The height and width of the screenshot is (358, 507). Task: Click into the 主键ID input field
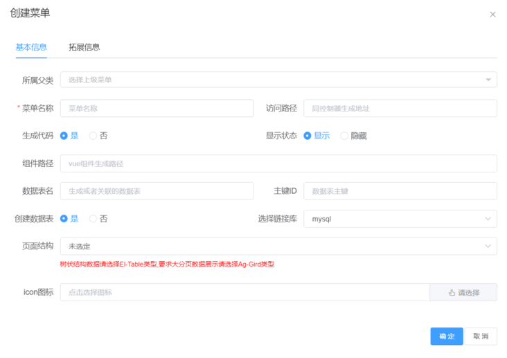(x=400, y=191)
